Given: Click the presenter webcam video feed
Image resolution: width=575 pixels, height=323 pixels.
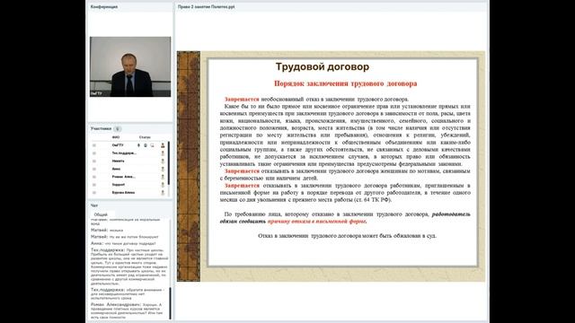Looking at the screenshot, I should [130, 66].
